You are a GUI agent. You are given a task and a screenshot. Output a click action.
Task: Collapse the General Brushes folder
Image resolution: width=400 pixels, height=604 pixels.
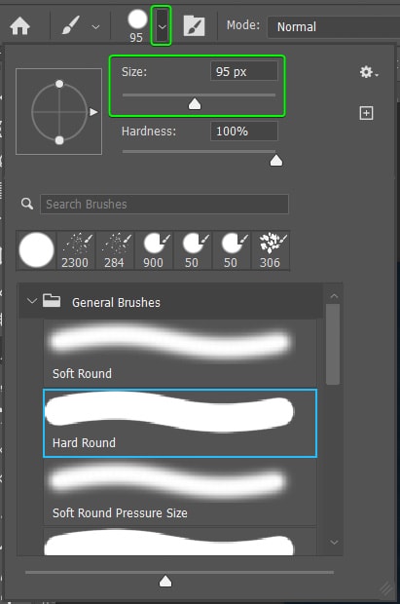click(32, 301)
